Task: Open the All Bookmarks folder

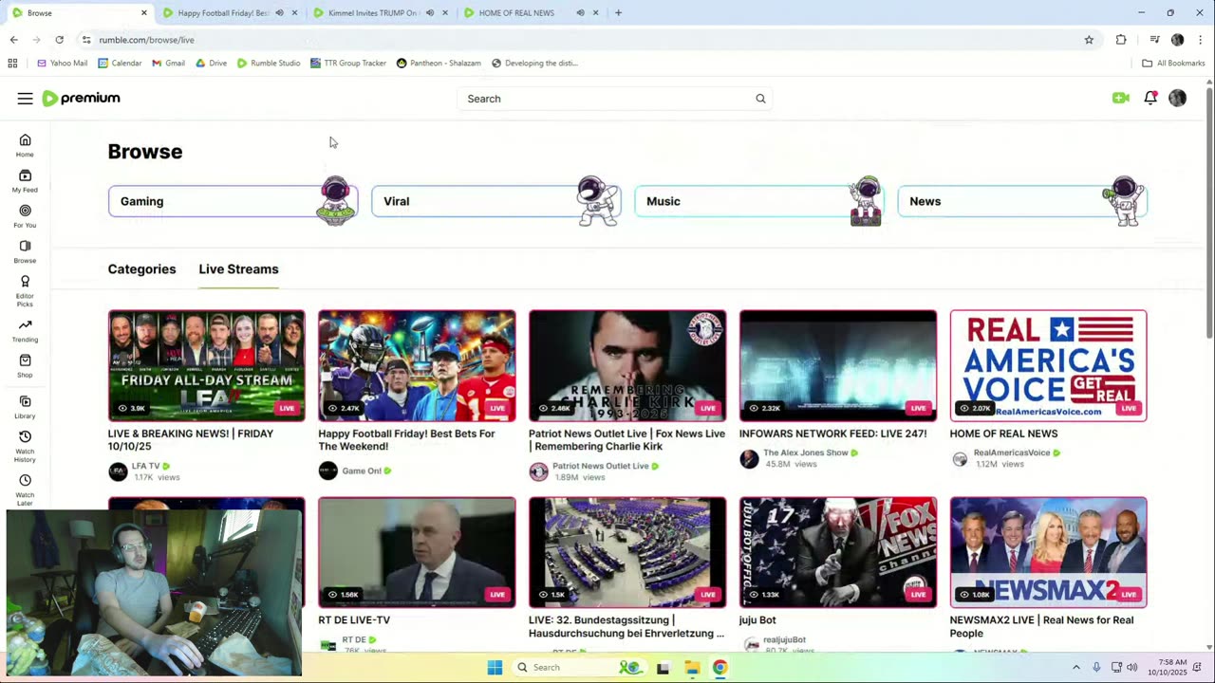Action: pyautogui.click(x=1173, y=64)
